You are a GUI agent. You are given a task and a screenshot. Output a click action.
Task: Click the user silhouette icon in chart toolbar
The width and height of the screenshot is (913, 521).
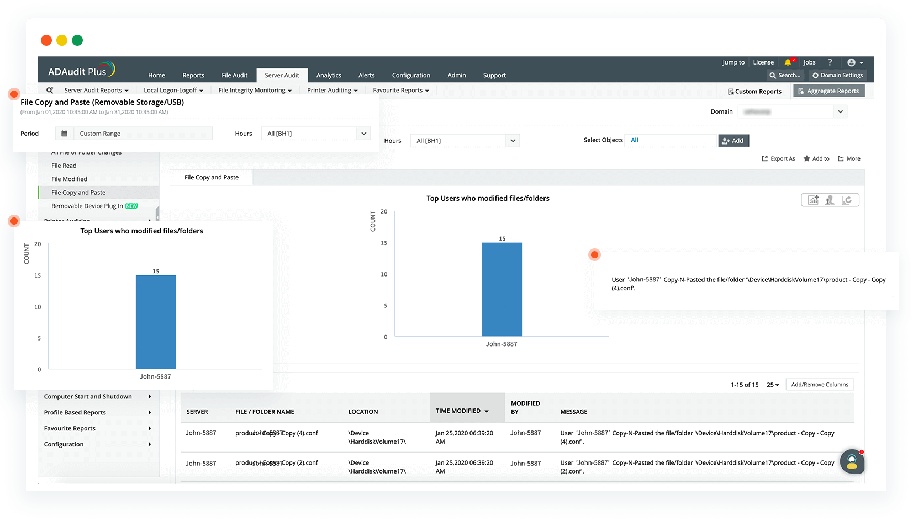click(x=830, y=200)
